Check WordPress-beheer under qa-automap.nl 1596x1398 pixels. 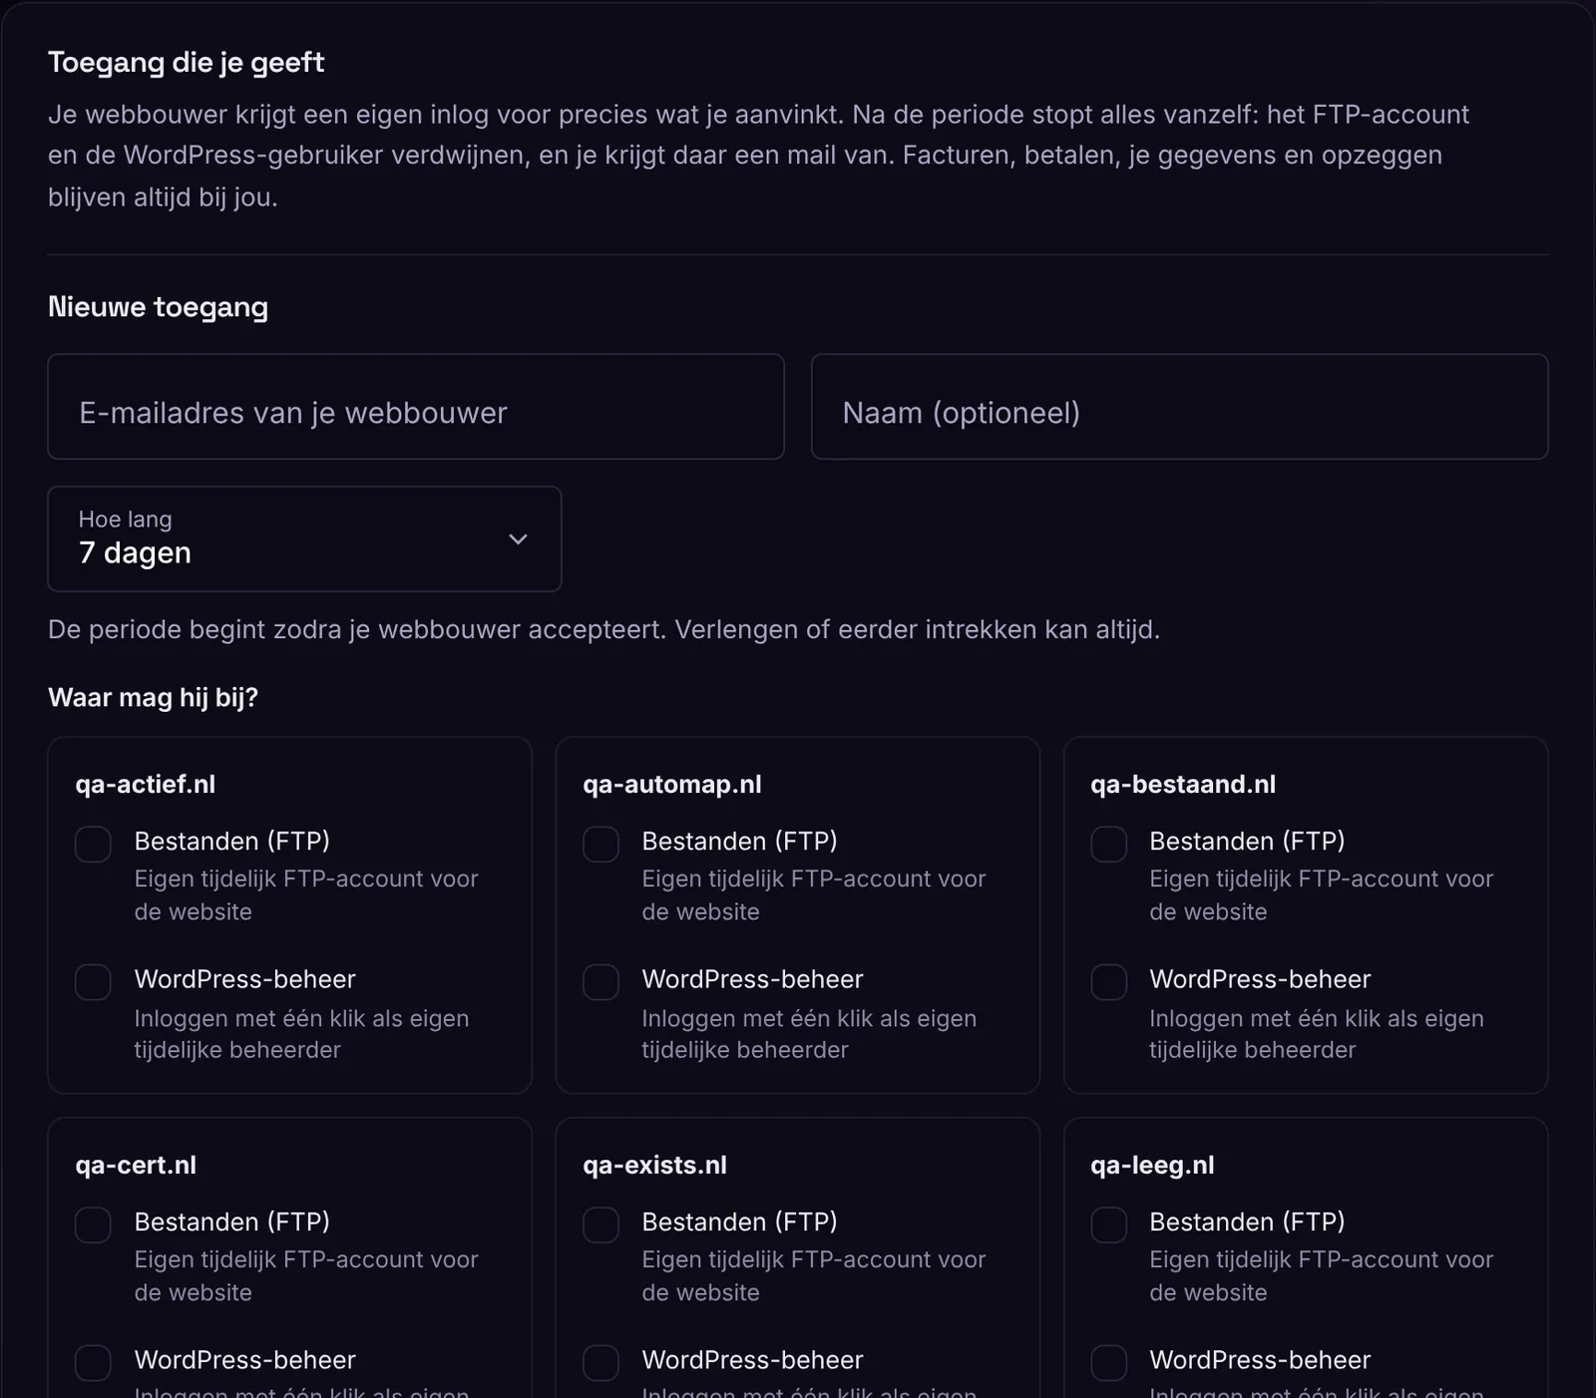click(x=600, y=982)
